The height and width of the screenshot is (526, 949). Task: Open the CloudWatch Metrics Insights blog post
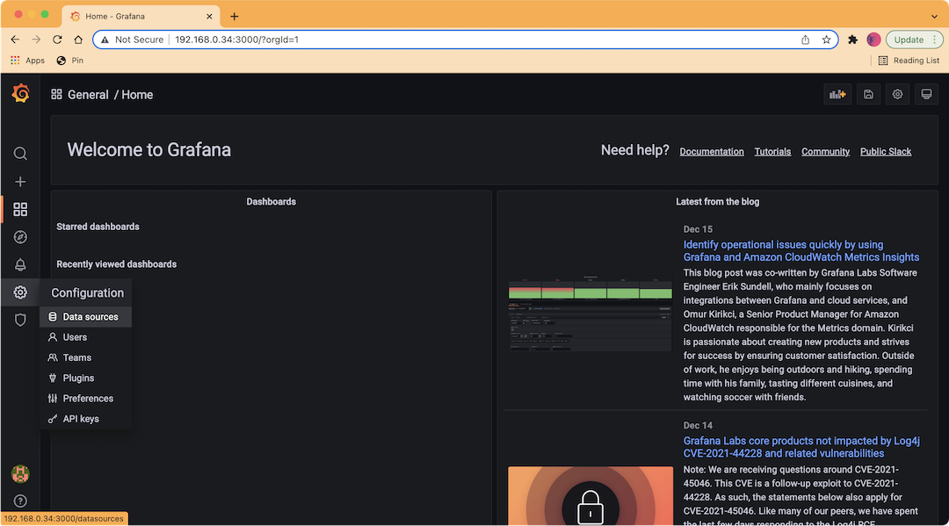pos(801,251)
